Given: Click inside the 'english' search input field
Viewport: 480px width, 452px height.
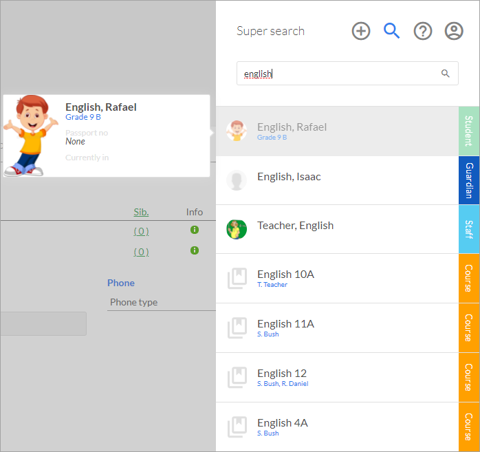Looking at the screenshot, I should (347, 74).
